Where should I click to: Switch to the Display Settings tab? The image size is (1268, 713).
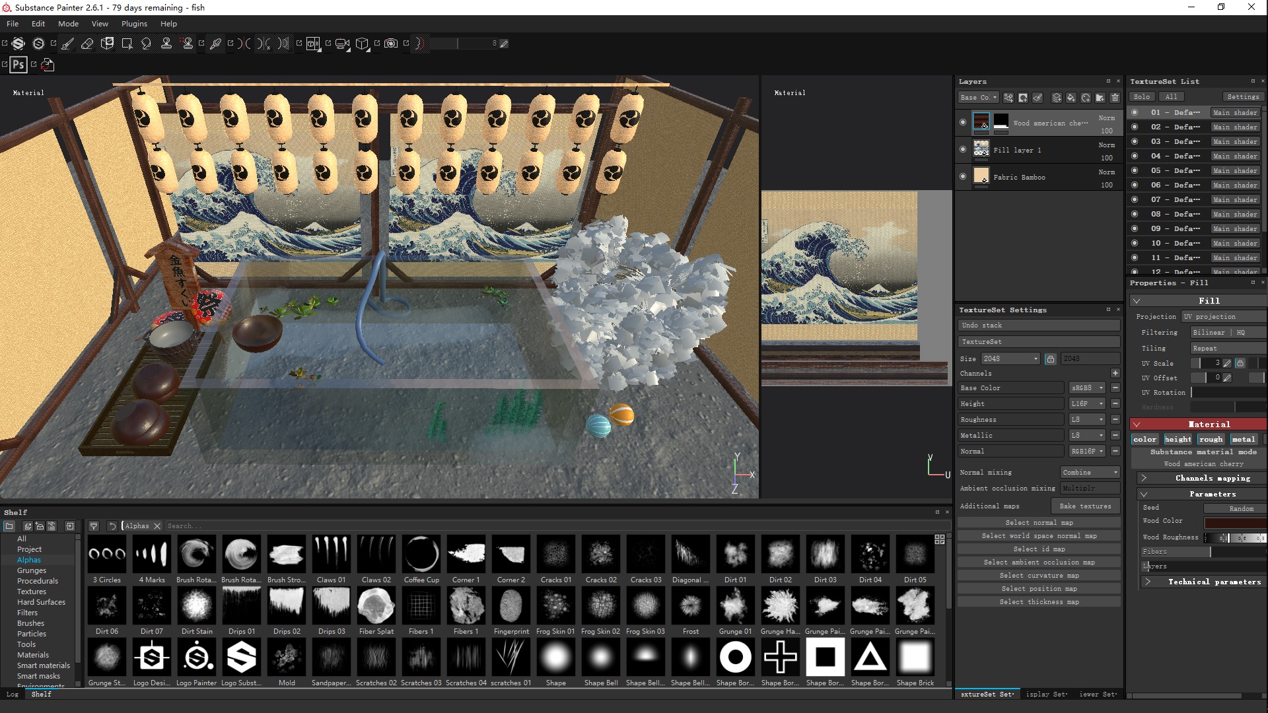click(1045, 694)
